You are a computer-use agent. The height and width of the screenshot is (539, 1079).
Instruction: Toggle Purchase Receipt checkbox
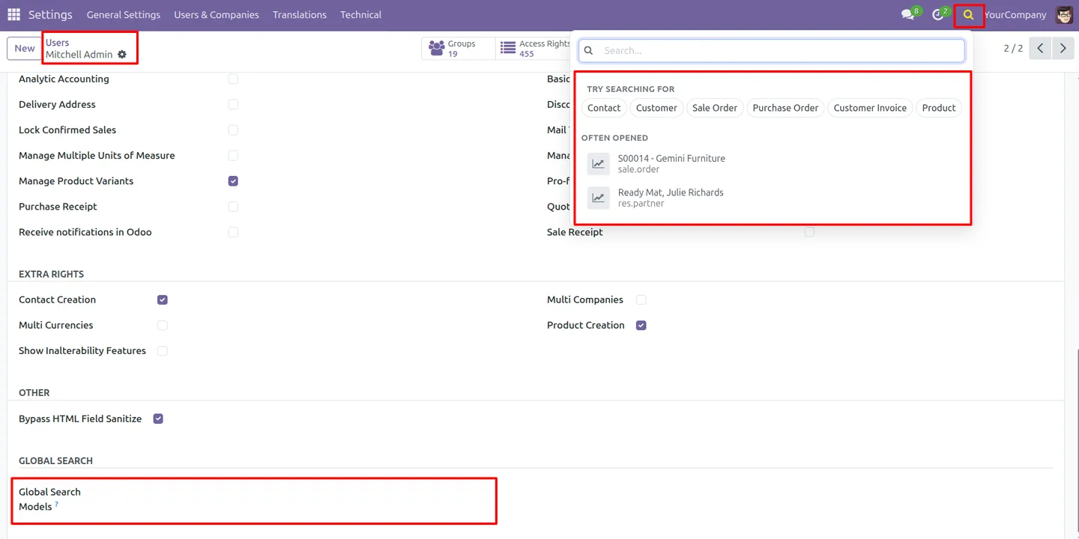point(233,206)
